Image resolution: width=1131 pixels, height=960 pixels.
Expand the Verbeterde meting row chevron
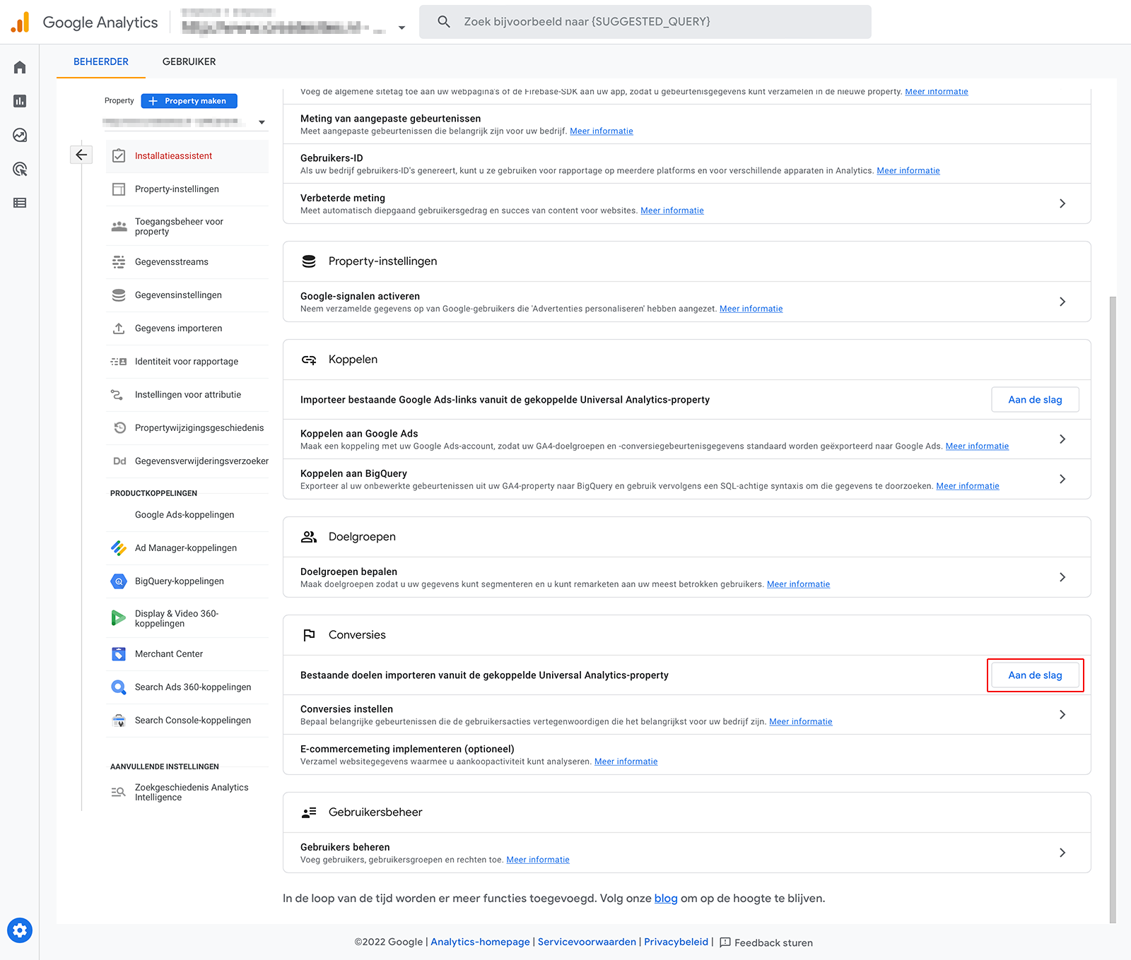(1062, 203)
